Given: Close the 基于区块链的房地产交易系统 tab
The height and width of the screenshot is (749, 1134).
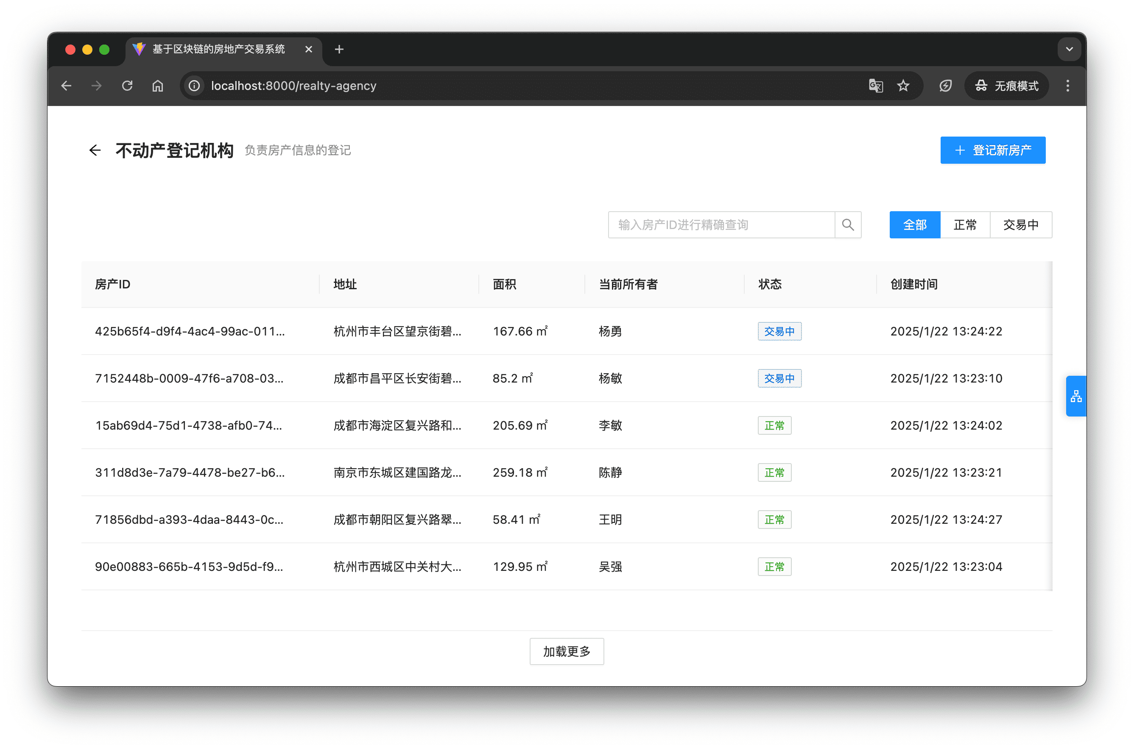Looking at the screenshot, I should [x=309, y=49].
